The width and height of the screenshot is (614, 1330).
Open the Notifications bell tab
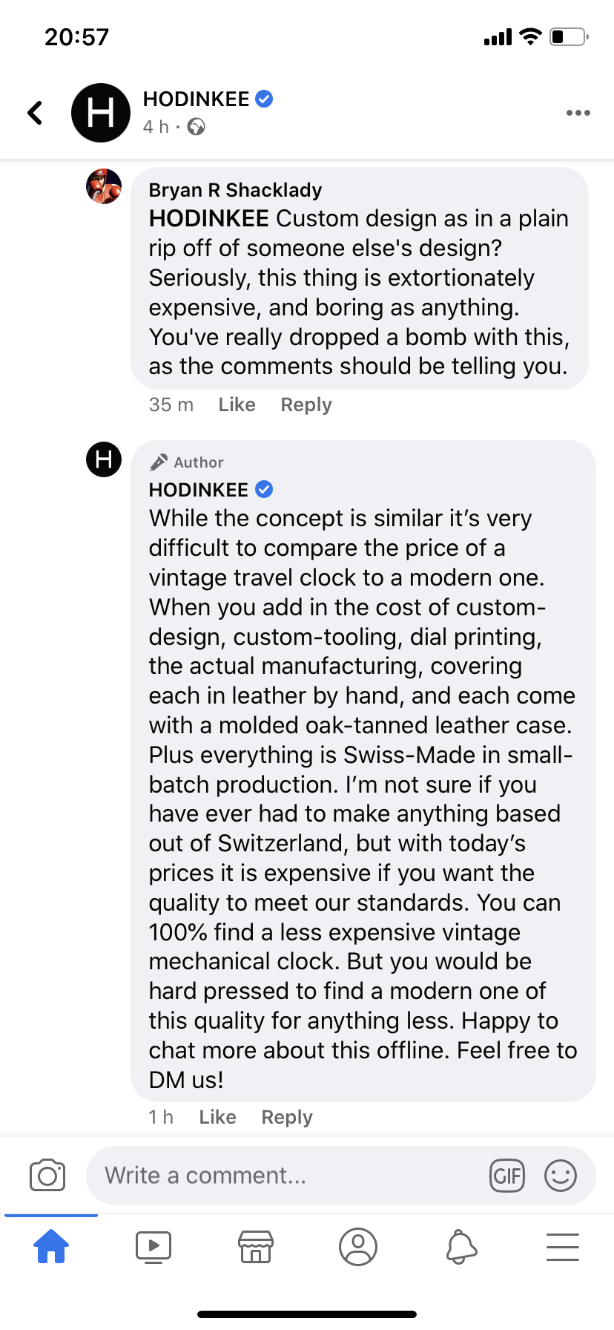[x=460, y=1246]
